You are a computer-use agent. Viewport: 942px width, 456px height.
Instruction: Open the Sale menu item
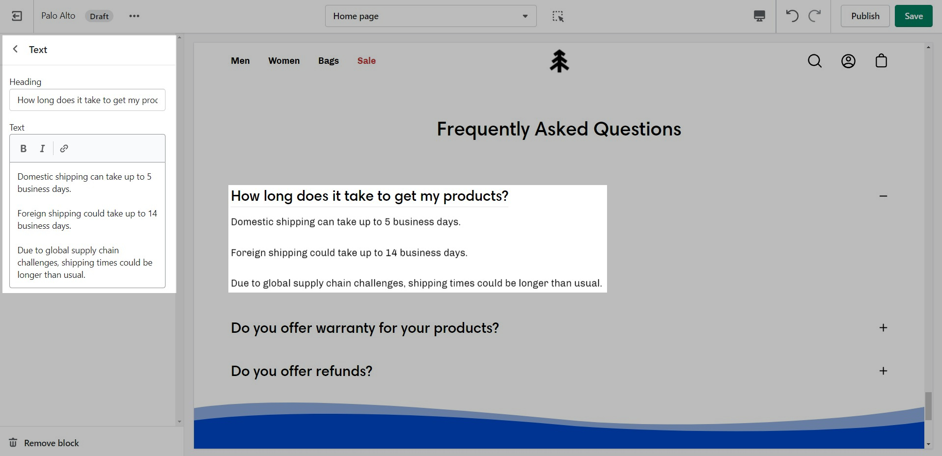tap(366, 61)
